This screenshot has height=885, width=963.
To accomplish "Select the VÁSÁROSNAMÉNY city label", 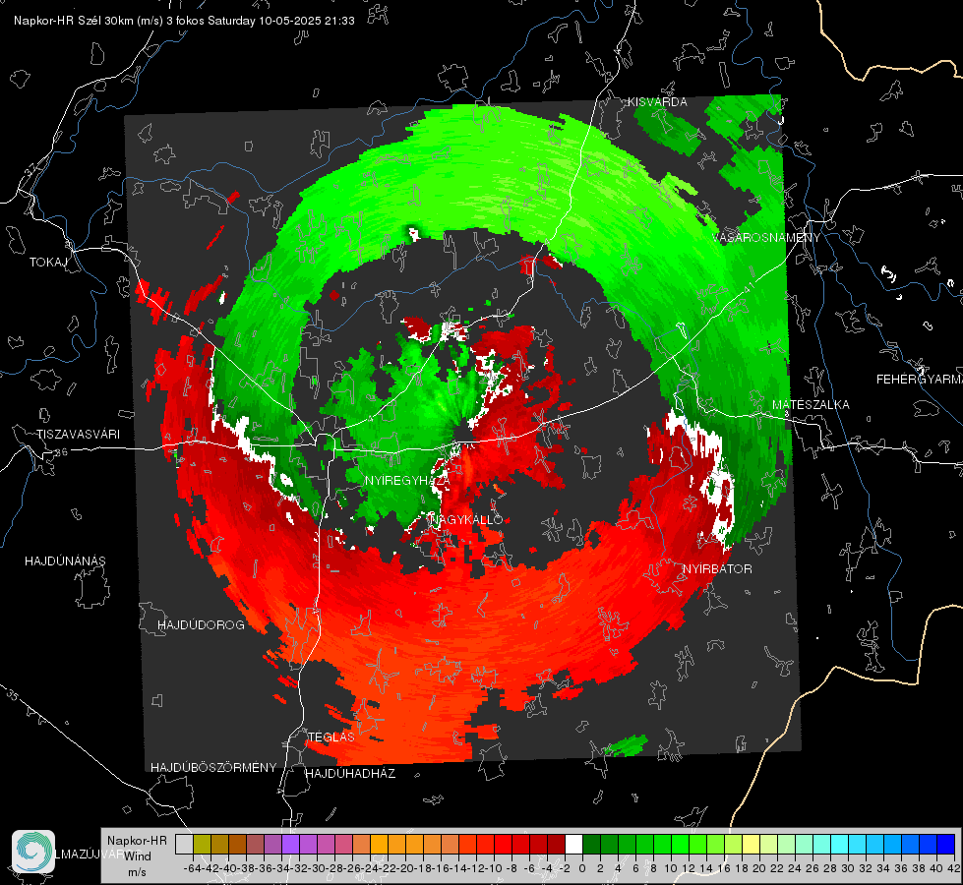I will pos(766,238).
